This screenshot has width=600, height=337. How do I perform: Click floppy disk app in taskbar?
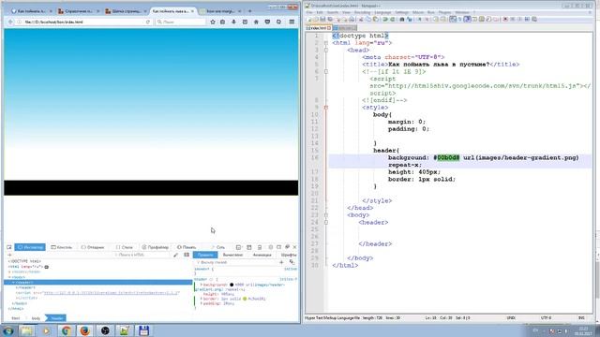pos(143,330)
